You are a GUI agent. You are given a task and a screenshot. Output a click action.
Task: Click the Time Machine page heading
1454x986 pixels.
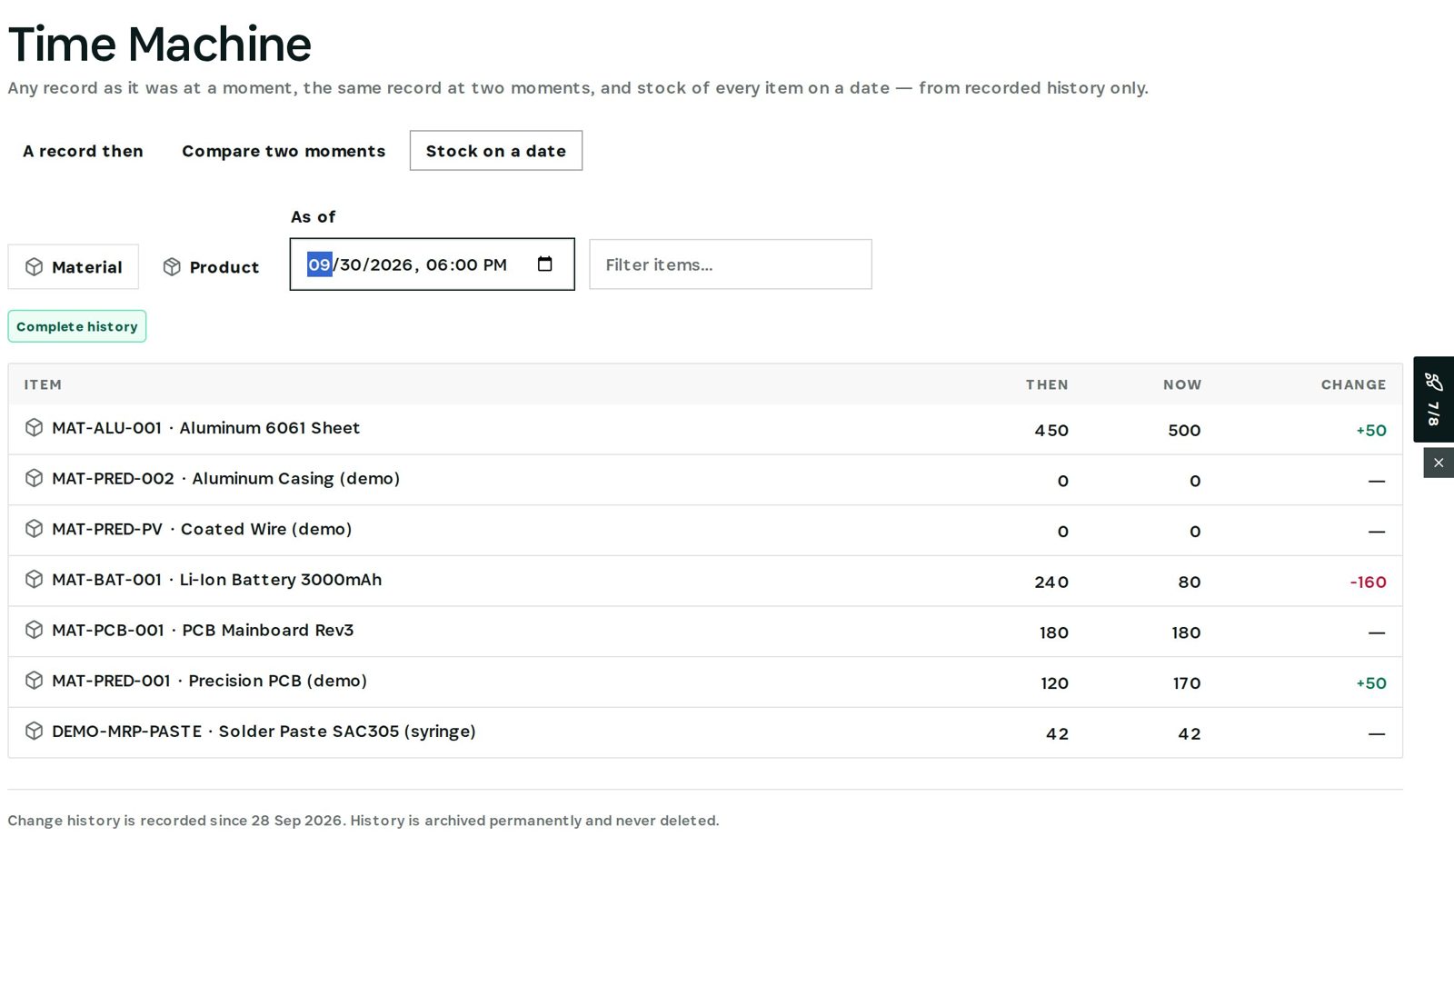(x=160, y=44)
